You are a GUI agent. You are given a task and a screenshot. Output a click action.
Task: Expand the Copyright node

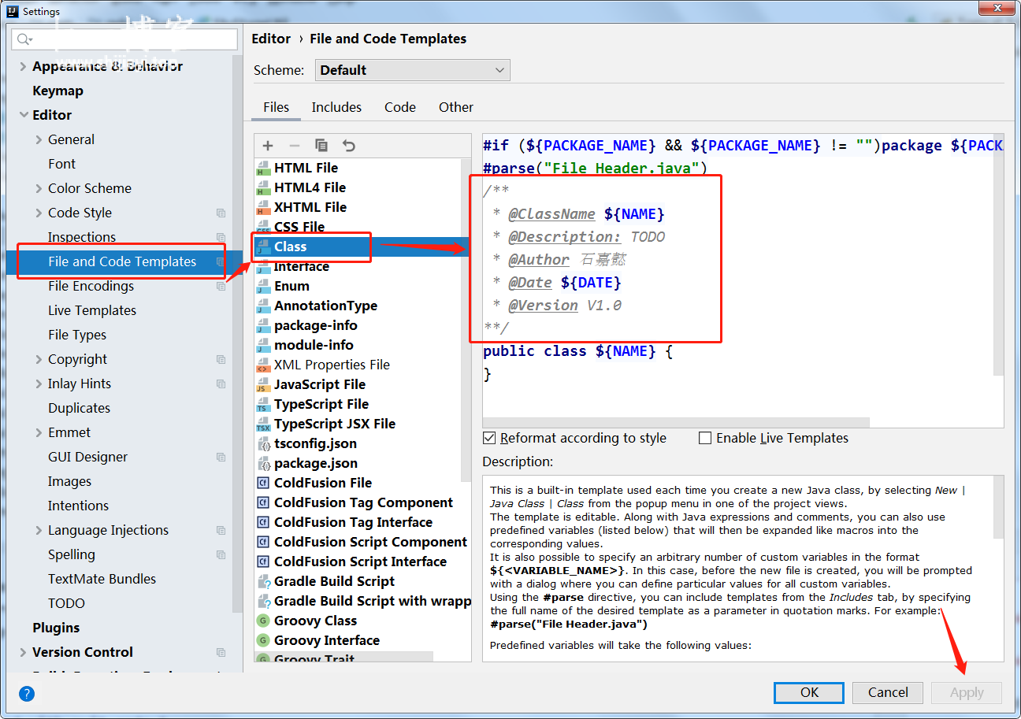(x=39, y=359)
